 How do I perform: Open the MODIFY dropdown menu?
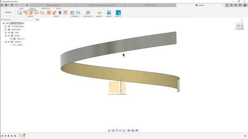pos(57,16)
